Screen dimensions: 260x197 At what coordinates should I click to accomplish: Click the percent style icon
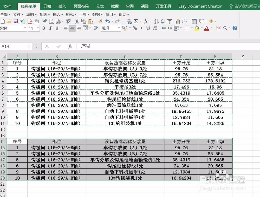[x=135, y=28]
